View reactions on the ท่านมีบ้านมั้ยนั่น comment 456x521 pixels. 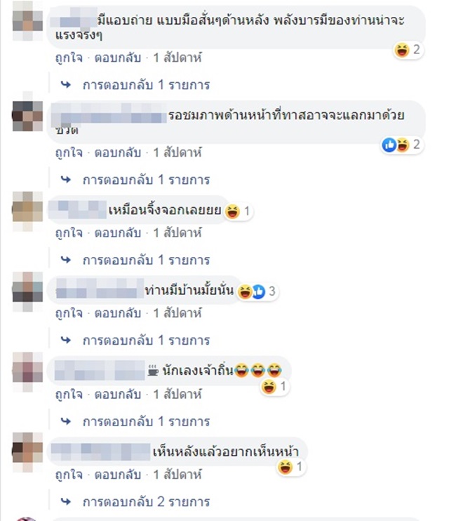coord(257,291)
